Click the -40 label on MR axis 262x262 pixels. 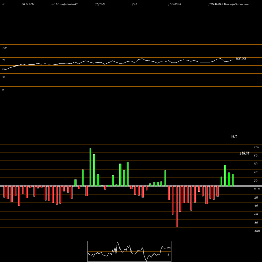point(256,206)
